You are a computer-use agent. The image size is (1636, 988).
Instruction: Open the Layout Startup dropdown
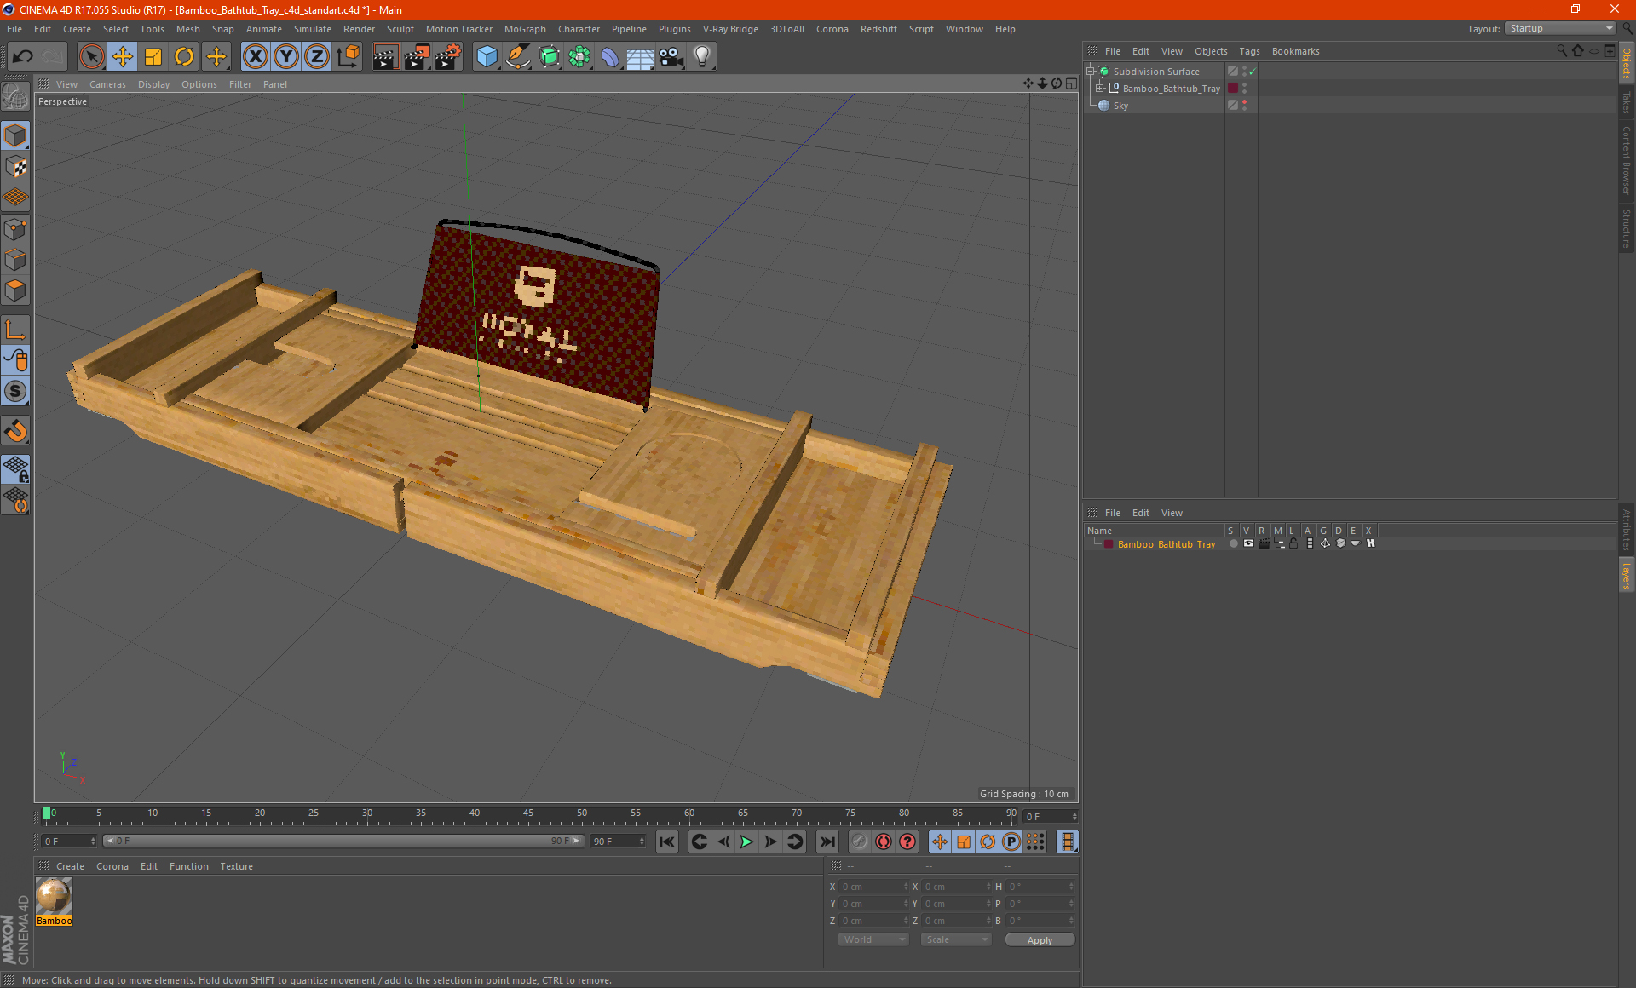point(1561,28)
